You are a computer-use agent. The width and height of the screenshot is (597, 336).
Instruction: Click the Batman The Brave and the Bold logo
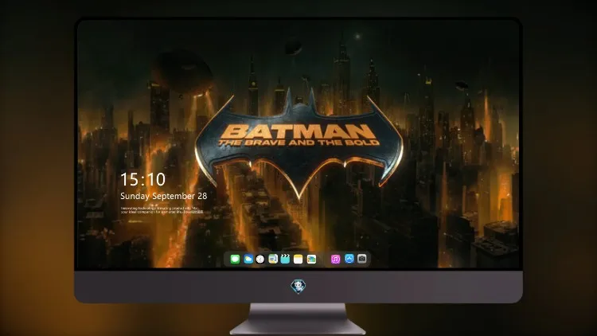point(298,143)
